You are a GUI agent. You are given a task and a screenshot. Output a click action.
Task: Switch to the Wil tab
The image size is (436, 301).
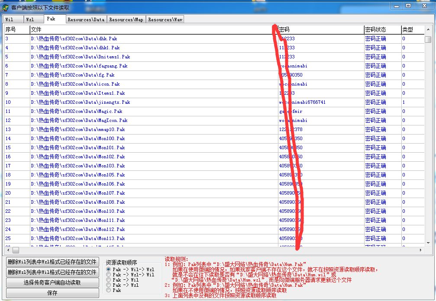[10, 19]
